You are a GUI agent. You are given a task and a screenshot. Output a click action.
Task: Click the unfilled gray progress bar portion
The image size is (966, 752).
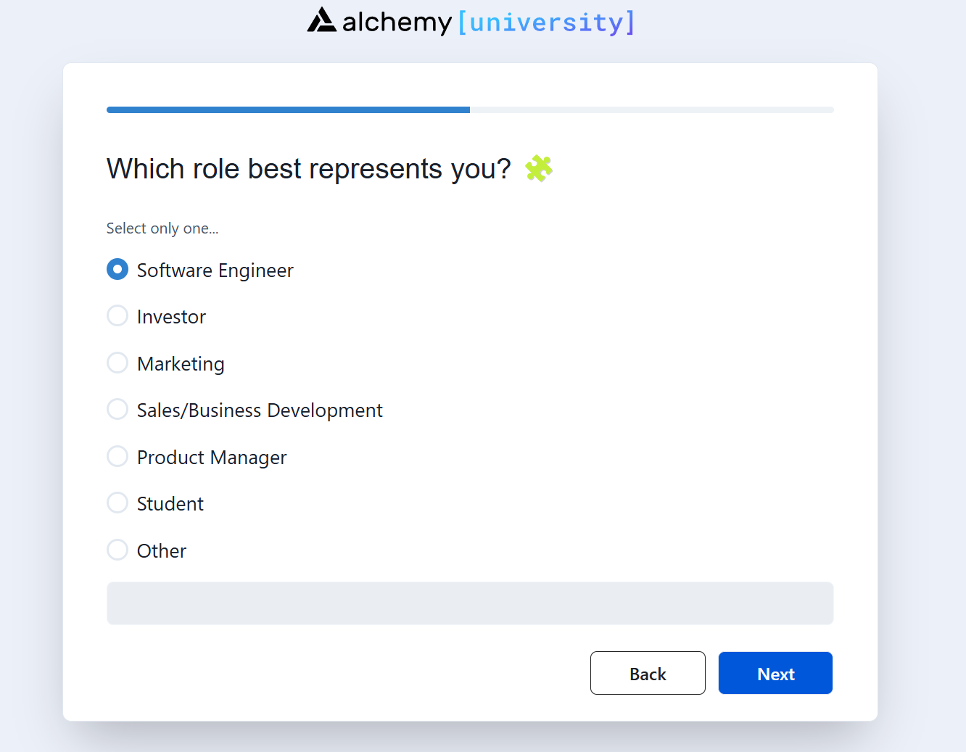(x=651, y=110)
